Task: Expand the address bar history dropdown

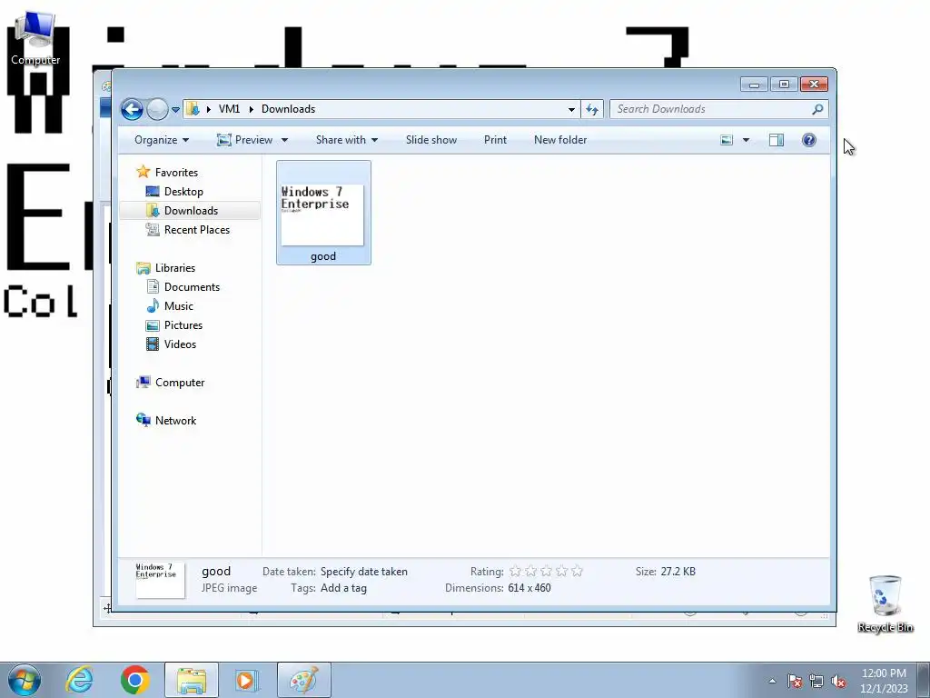Action: [571, 109]
